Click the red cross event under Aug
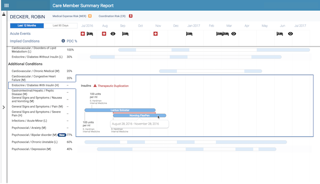Image resolution: width=320 pixels, height=184 pixels. tap(104, 34)
